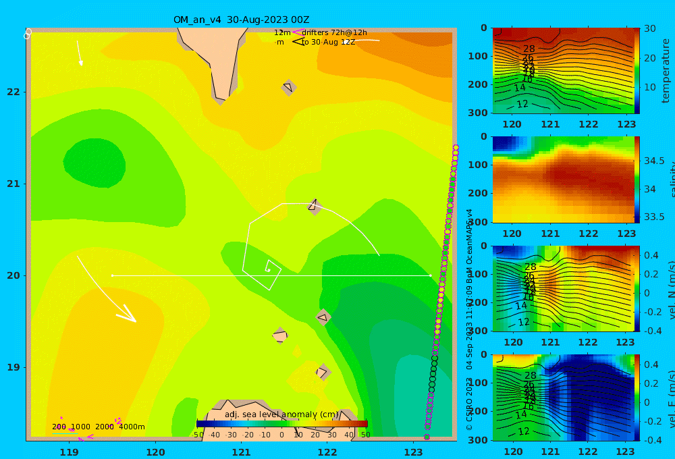Viewport: 675px width, 459px height.
Task: Click longitude label 119 on main map
Action: 70,452
